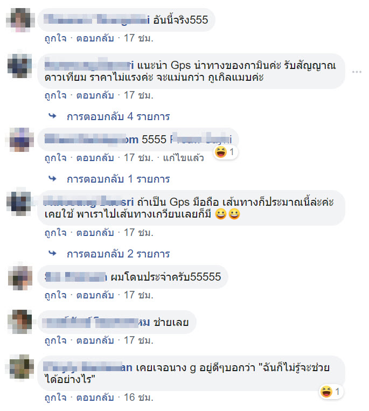The height and width of the screenshot is (411, 369).
Task: Click the reply arrow icon beside 4 replies
Action: coord(52,116)
